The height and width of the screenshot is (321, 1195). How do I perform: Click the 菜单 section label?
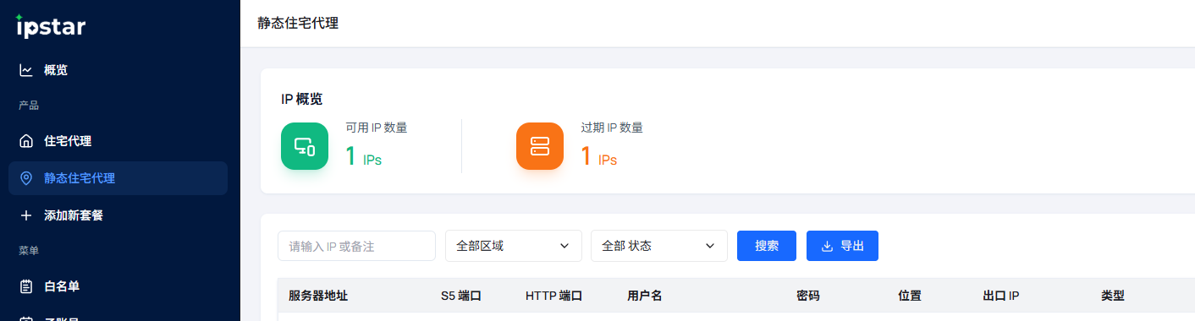(29, 251)
